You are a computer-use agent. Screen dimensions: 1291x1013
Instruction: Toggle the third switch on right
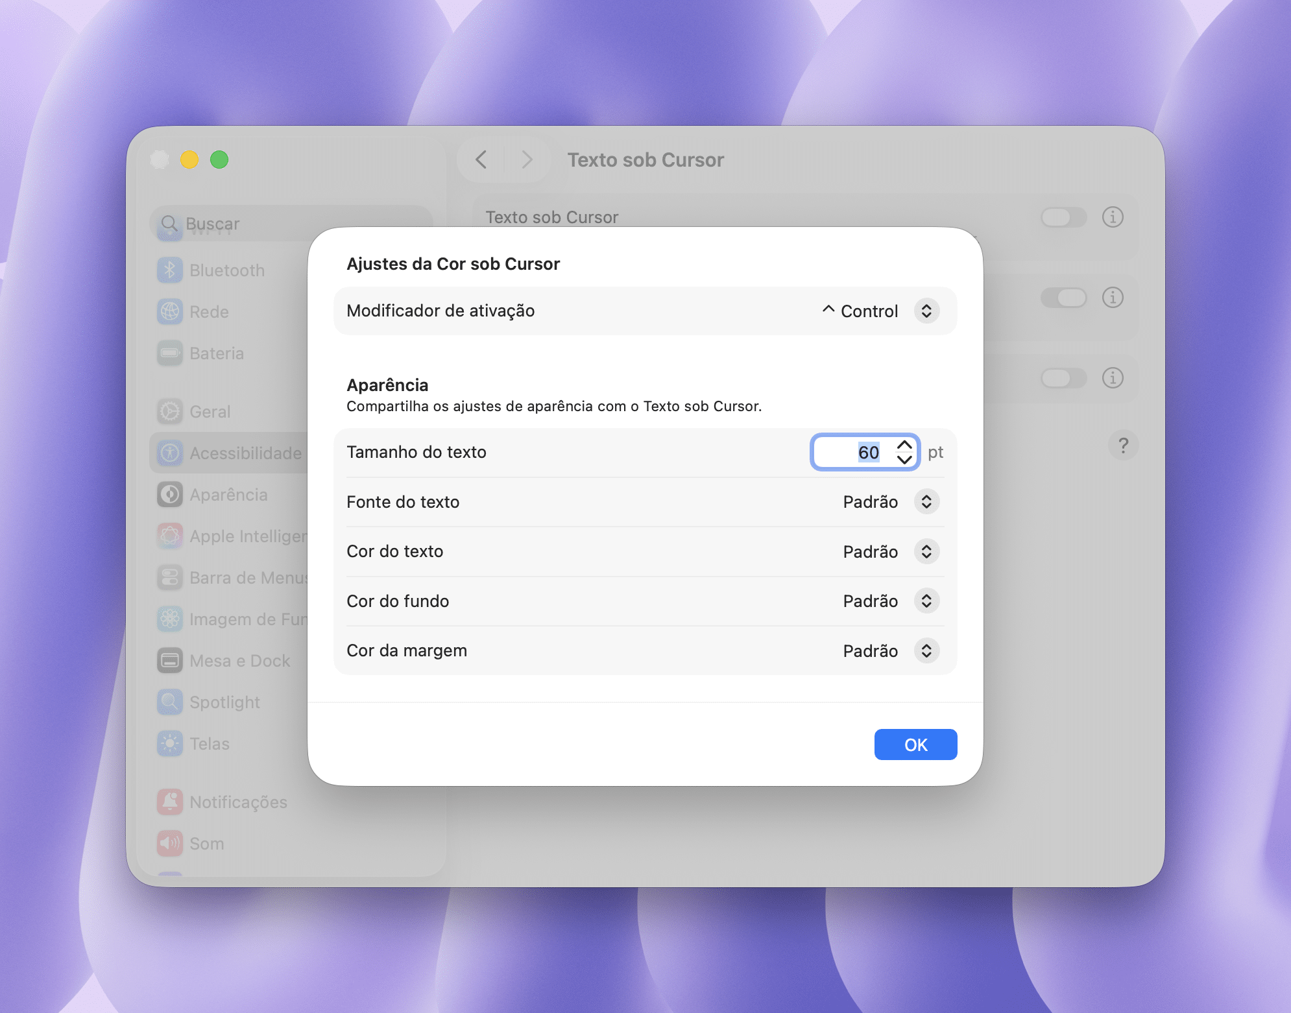point(1063,378)
